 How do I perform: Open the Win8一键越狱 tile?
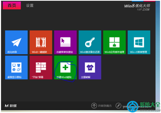tap(41, 42)
